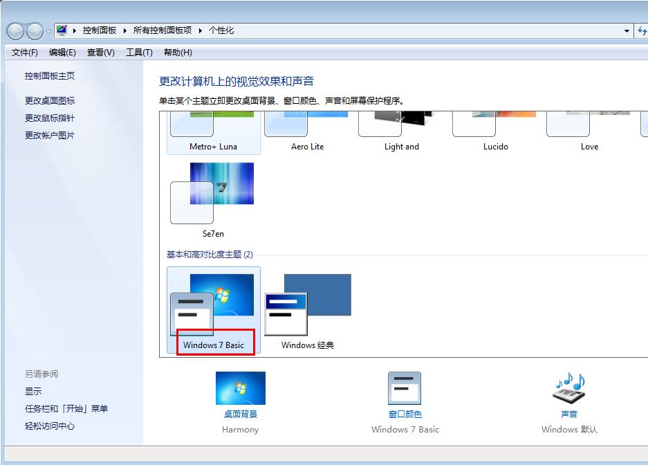Viewport: 648px width, 465px height.
Task: Click the 基本和高对比度主题 (2) group header
Action: (x=210, y=255)
